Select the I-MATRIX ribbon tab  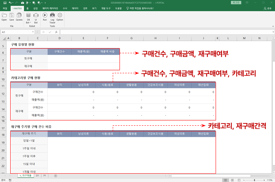pos(17,8)
